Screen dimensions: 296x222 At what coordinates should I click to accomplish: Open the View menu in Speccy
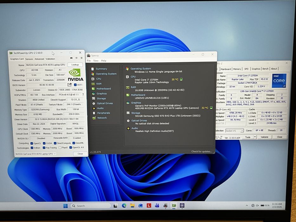click(x=96, y=61)
